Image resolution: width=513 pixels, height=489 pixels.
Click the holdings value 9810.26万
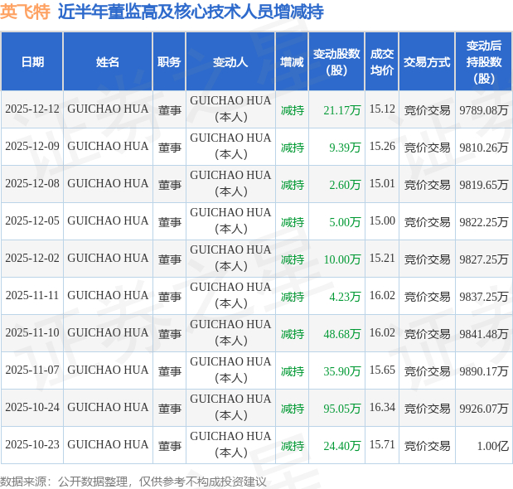tap(483, 148)
